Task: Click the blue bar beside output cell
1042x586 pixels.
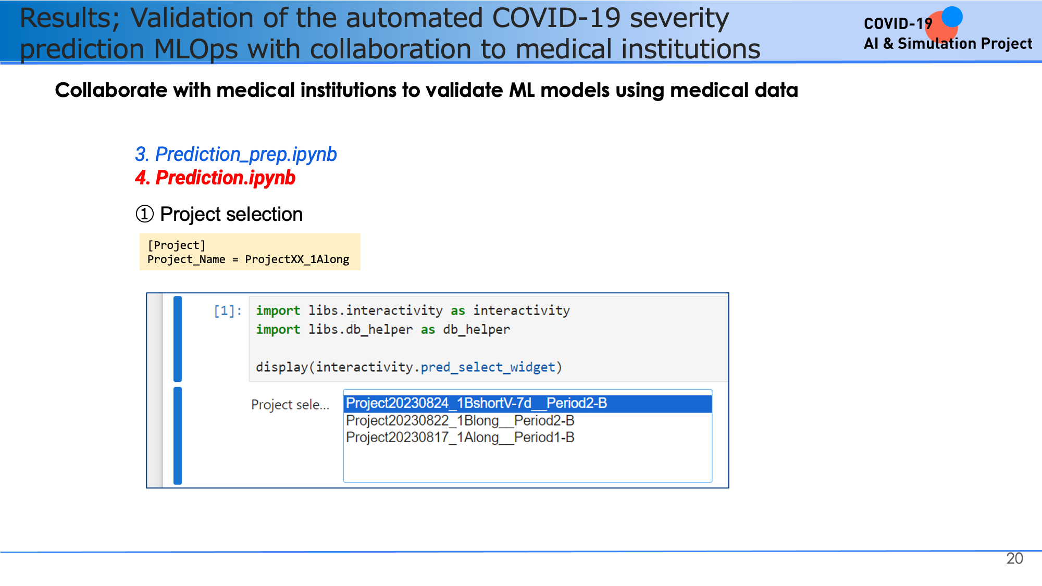Action: (178, 435)
